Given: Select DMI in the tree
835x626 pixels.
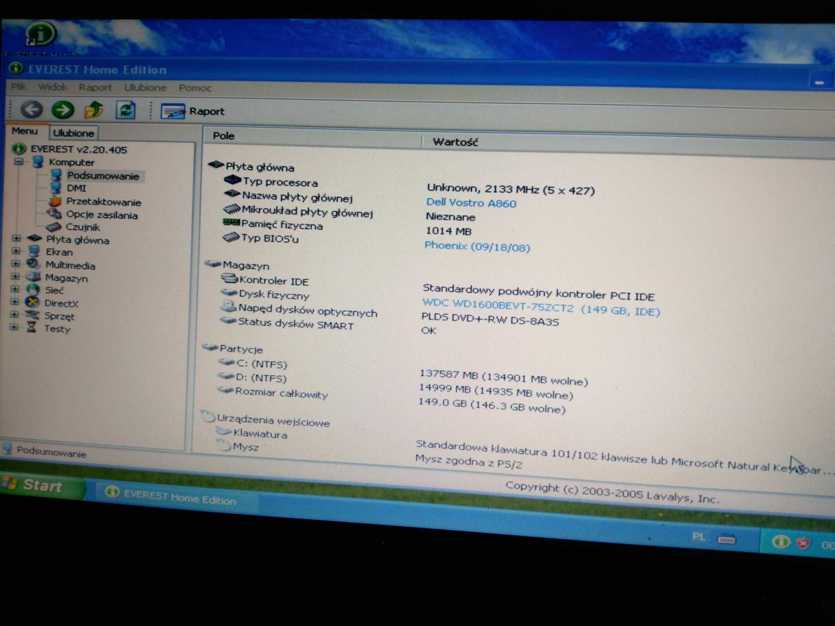Looking at the screenshot, I should pos(76,189).
